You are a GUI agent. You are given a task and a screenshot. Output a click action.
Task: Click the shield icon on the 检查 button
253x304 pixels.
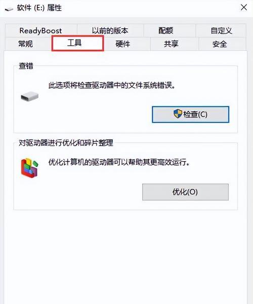(178, 114)
